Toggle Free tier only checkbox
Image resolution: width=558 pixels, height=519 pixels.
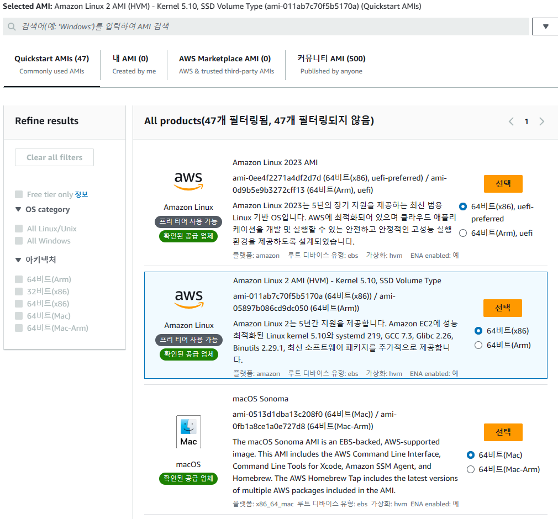tap(19, 194)
